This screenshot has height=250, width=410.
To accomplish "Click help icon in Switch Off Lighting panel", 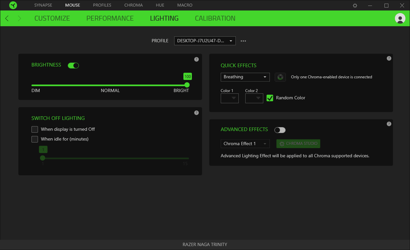I will 196,113.
